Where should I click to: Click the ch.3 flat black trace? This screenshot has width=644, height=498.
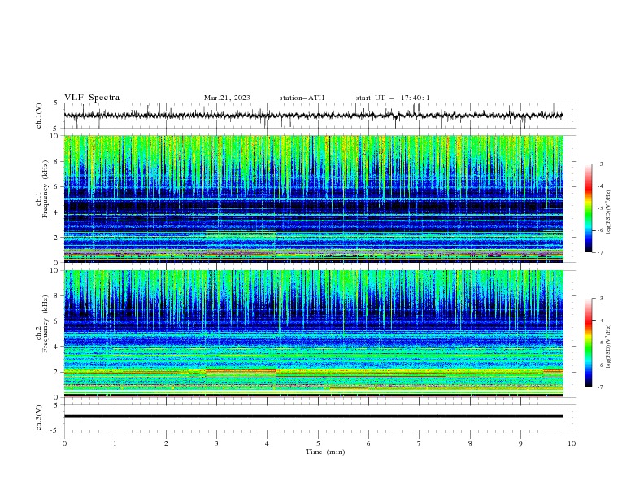(x=313, y=417)
